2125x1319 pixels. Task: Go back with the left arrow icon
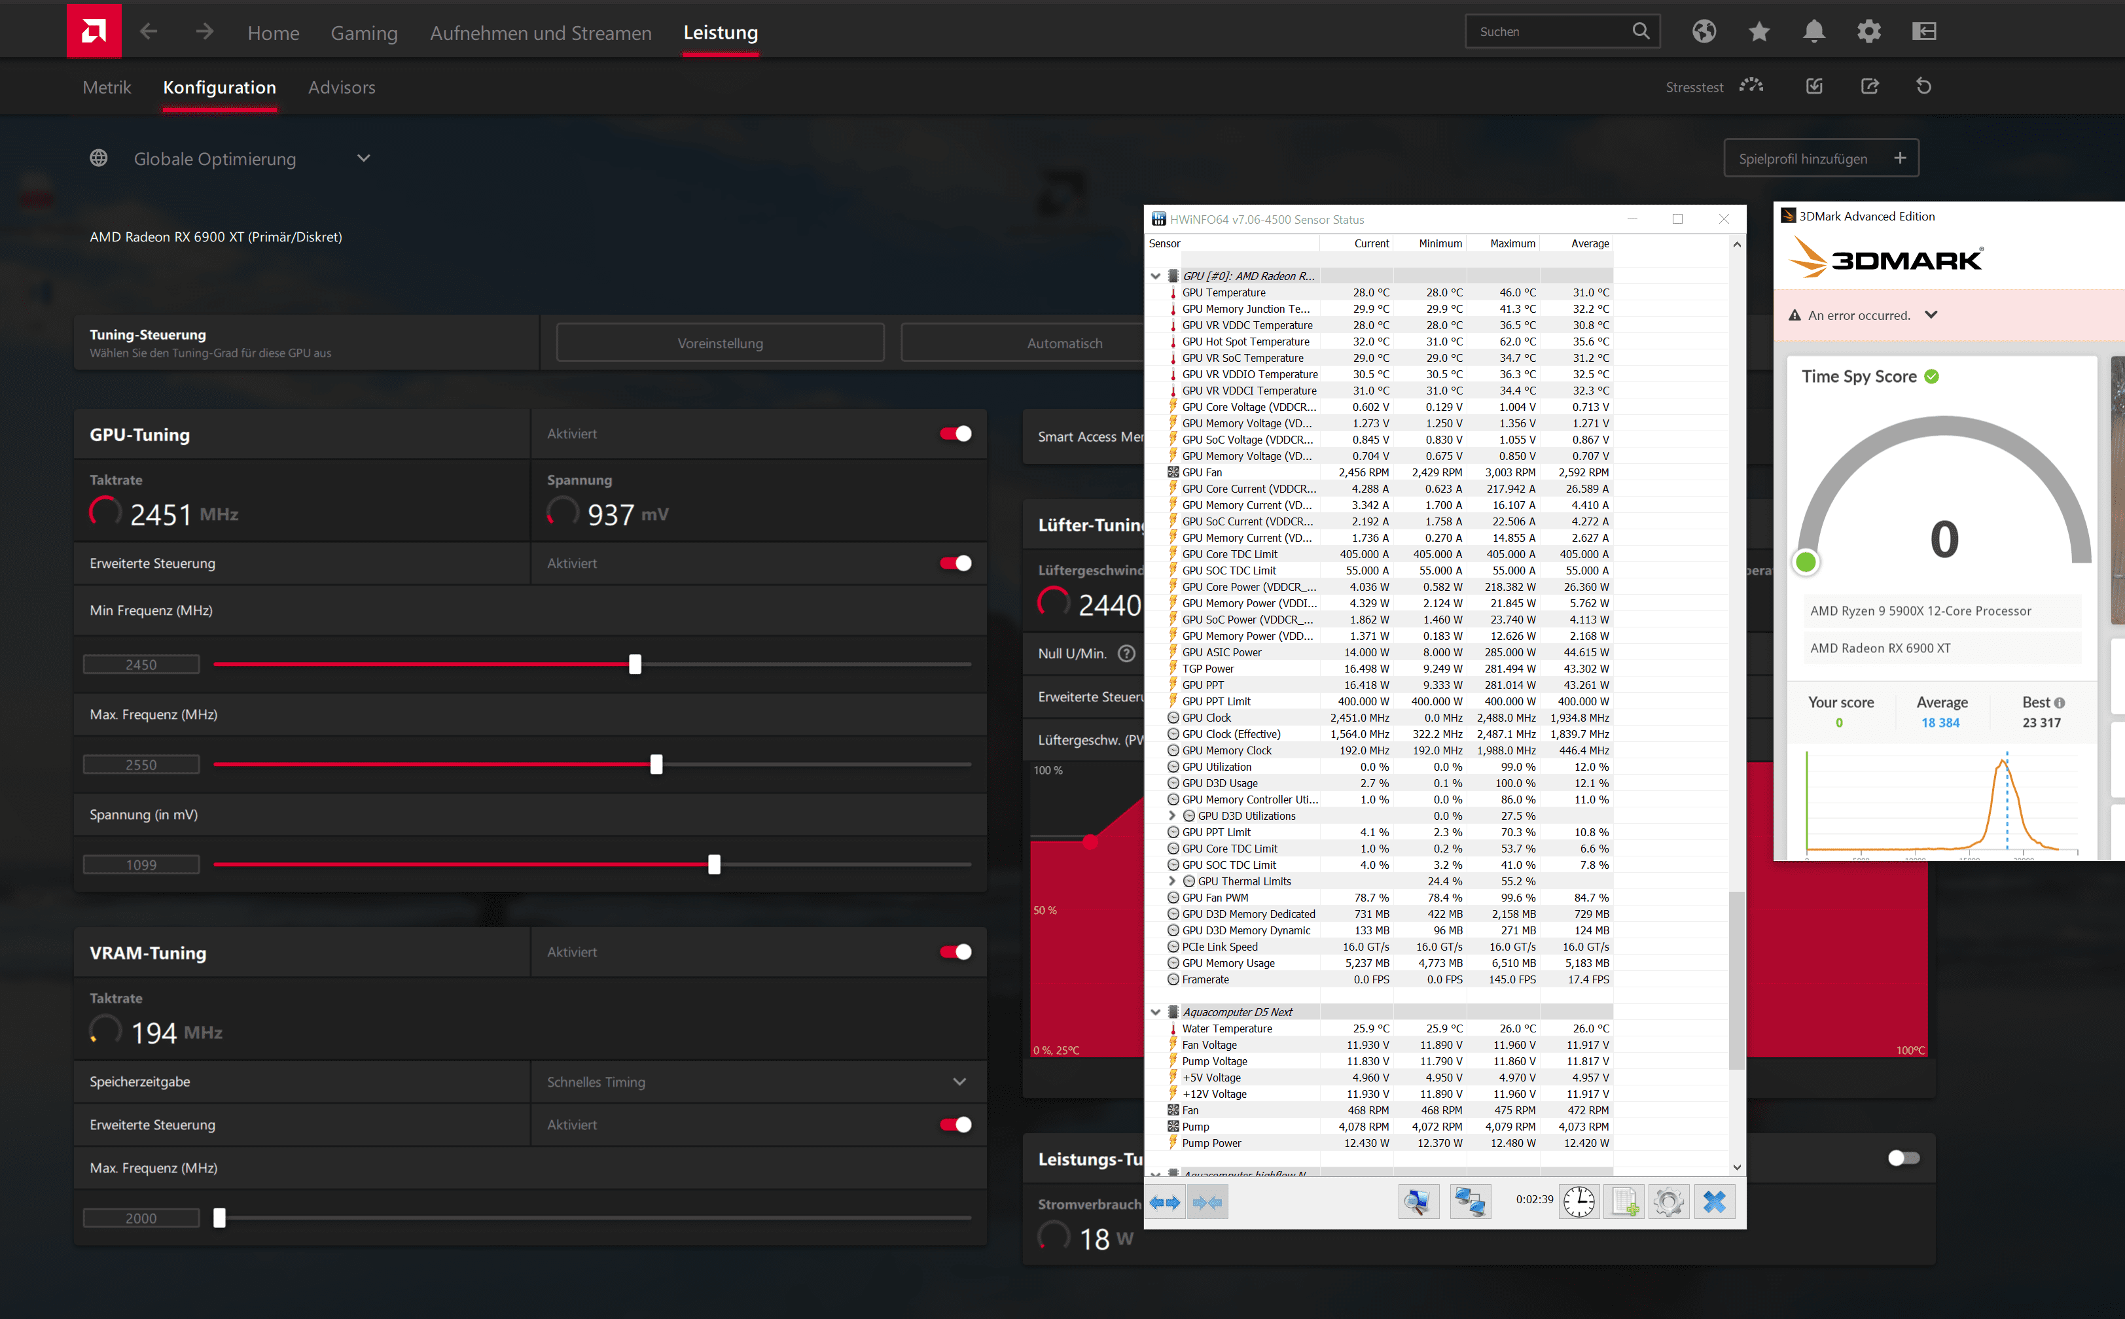point(149,31)
